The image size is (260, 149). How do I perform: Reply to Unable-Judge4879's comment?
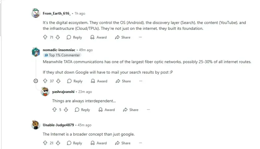pyautogui.click(x=74, y=143)
